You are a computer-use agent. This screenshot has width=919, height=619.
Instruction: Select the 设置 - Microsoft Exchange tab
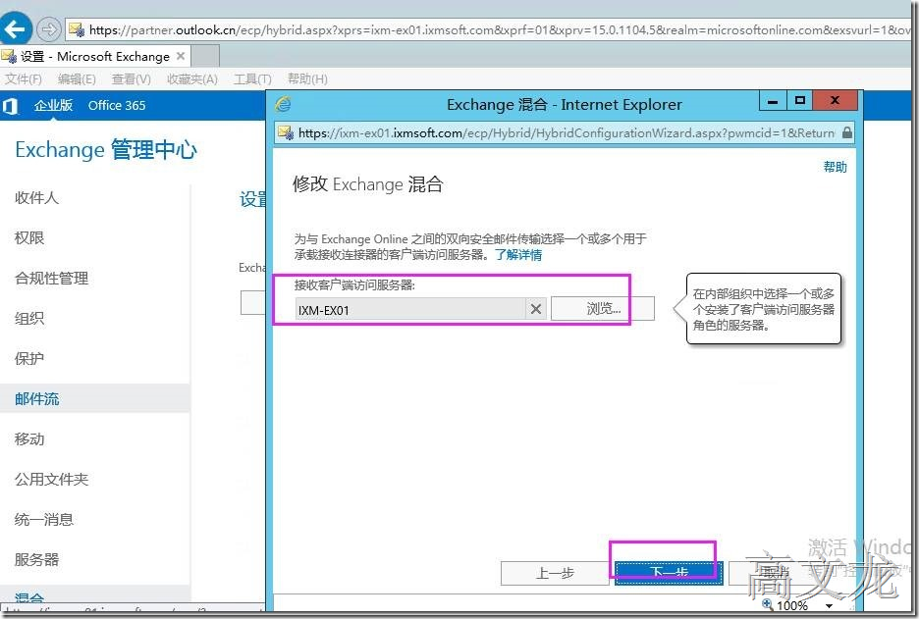(x=94, y=56)
